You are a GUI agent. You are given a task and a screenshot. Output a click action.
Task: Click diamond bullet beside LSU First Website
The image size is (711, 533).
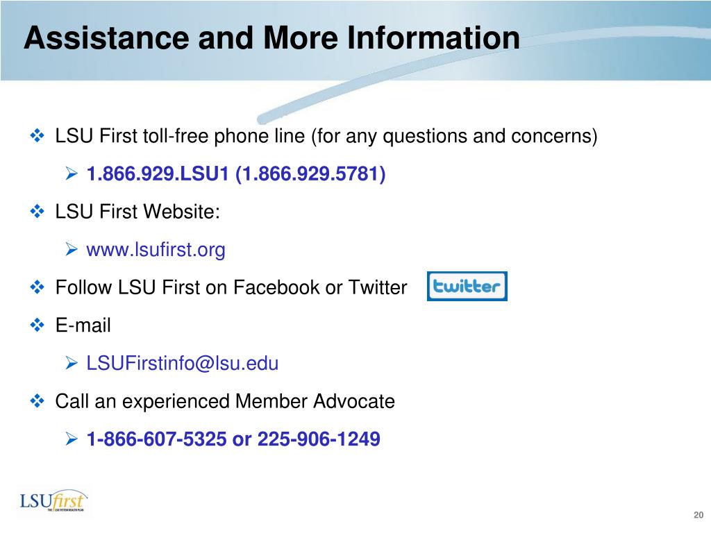[37, 211]
